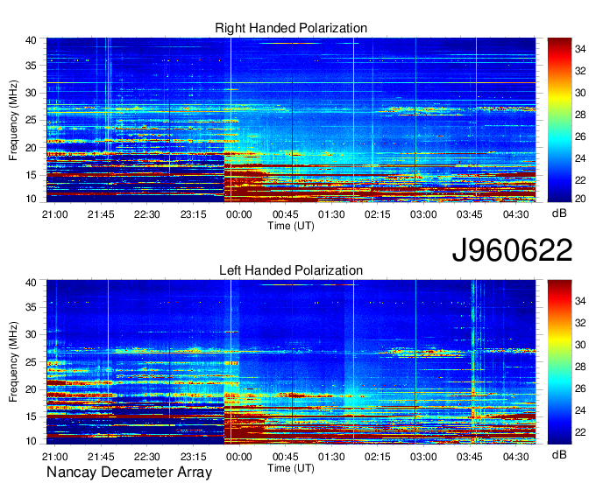Click the 01:30 tick label under Right Handed plot
596x483 pixels.
(x=331, y=214)
